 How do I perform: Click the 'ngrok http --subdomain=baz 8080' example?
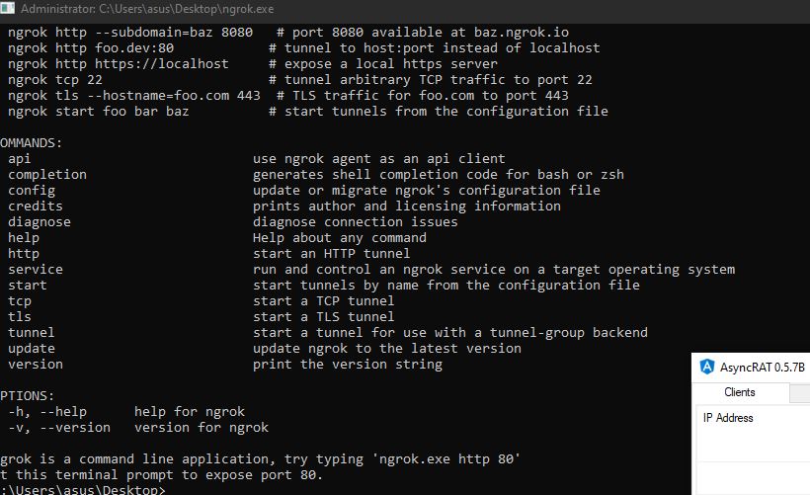pos(130,33)
